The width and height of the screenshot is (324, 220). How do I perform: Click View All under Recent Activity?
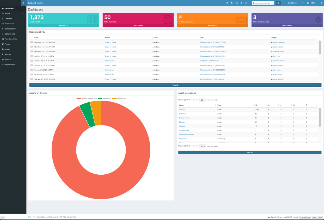point(175,85)
